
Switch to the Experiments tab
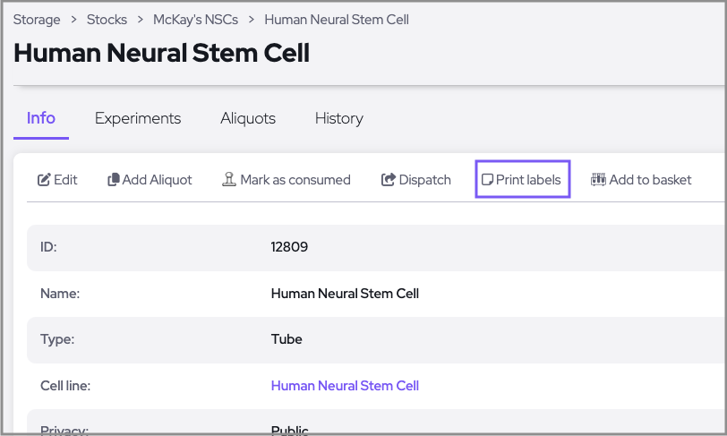pyautogui.click(x=138, y=118)
